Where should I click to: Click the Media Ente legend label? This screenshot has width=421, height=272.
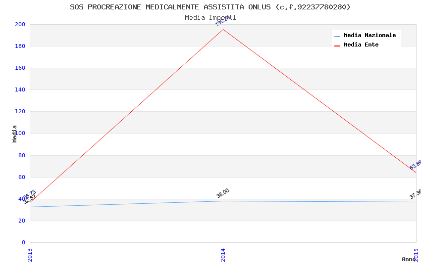pyautogui.click(x=361, y=45)
